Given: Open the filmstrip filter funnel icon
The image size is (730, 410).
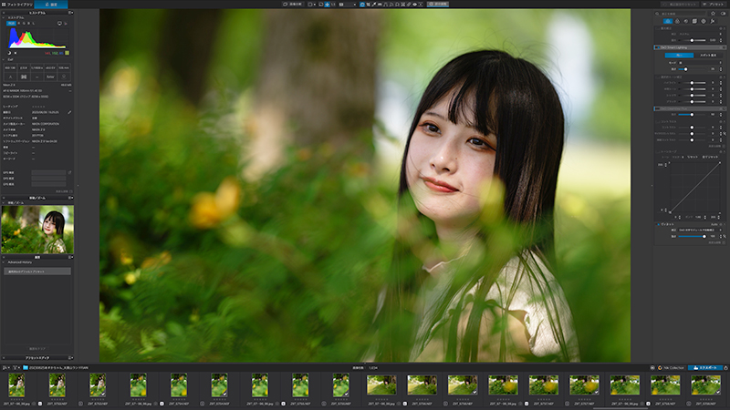Looking at the screenshot, I should [15, 368].
